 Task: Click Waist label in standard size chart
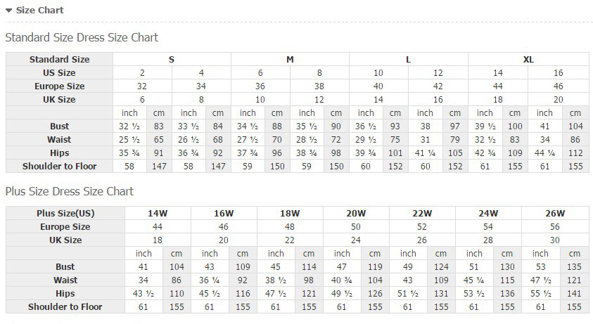(60, 140)
